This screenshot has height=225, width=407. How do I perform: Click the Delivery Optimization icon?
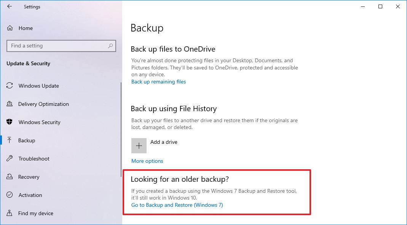10,104
